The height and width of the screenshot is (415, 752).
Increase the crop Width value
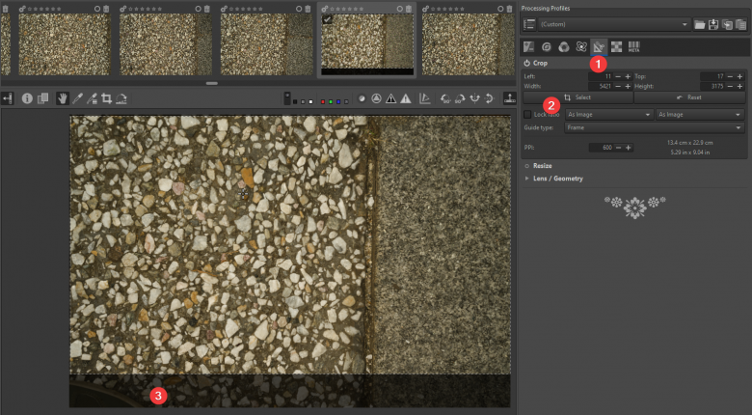pos(628,87)
